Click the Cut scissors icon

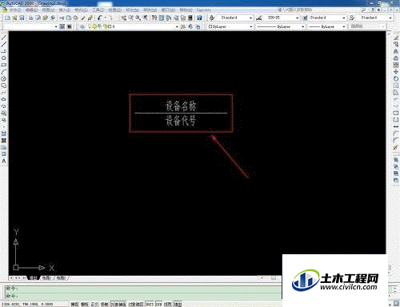point(62,18)
